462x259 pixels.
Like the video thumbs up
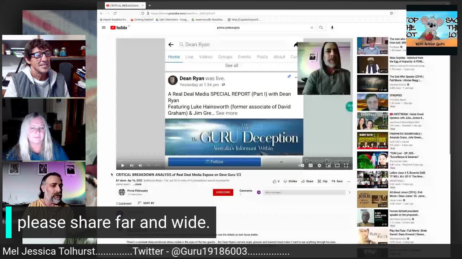(x=276, y=181)
